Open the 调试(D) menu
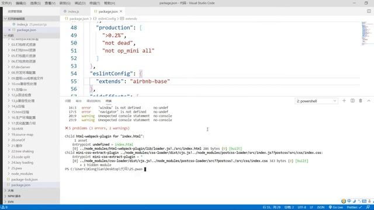Image resolution: width=374 pixels, height=210 pixels. coord(80,3)
